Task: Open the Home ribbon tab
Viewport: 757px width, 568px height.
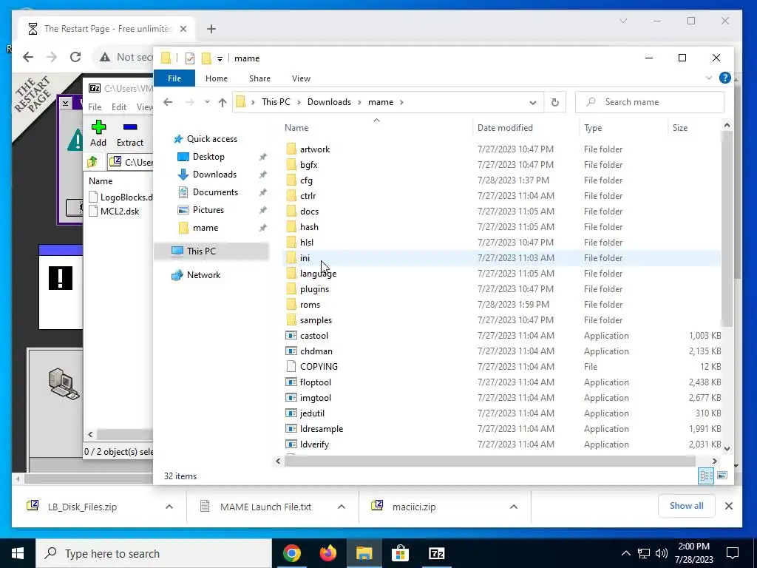Action: click(x=217, y=78)
